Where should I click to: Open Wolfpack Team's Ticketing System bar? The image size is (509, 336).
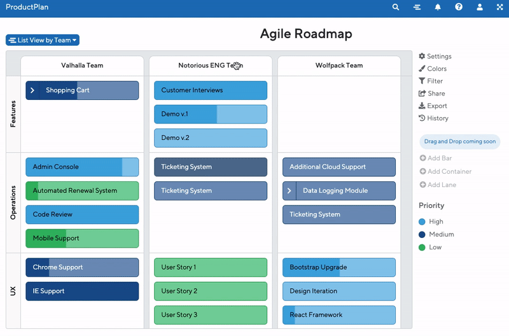(x=339, y=214)
